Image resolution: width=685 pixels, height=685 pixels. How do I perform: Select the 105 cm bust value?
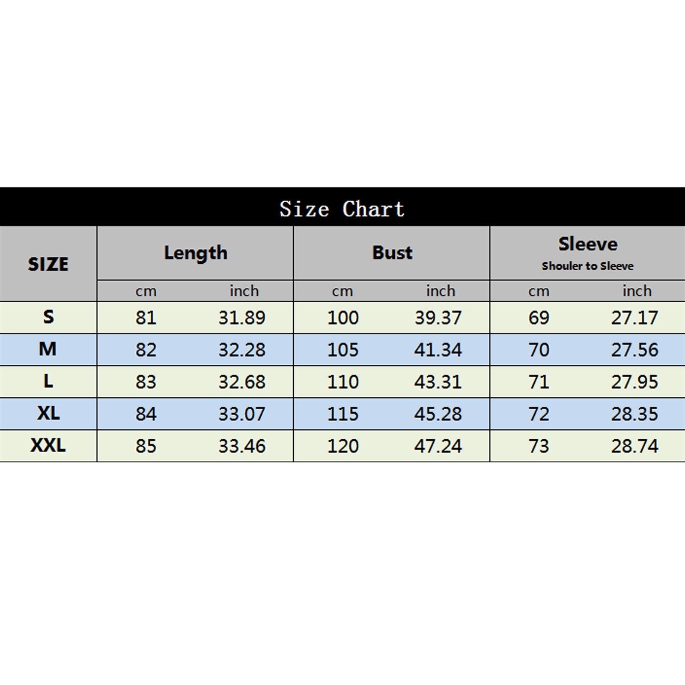342,350
